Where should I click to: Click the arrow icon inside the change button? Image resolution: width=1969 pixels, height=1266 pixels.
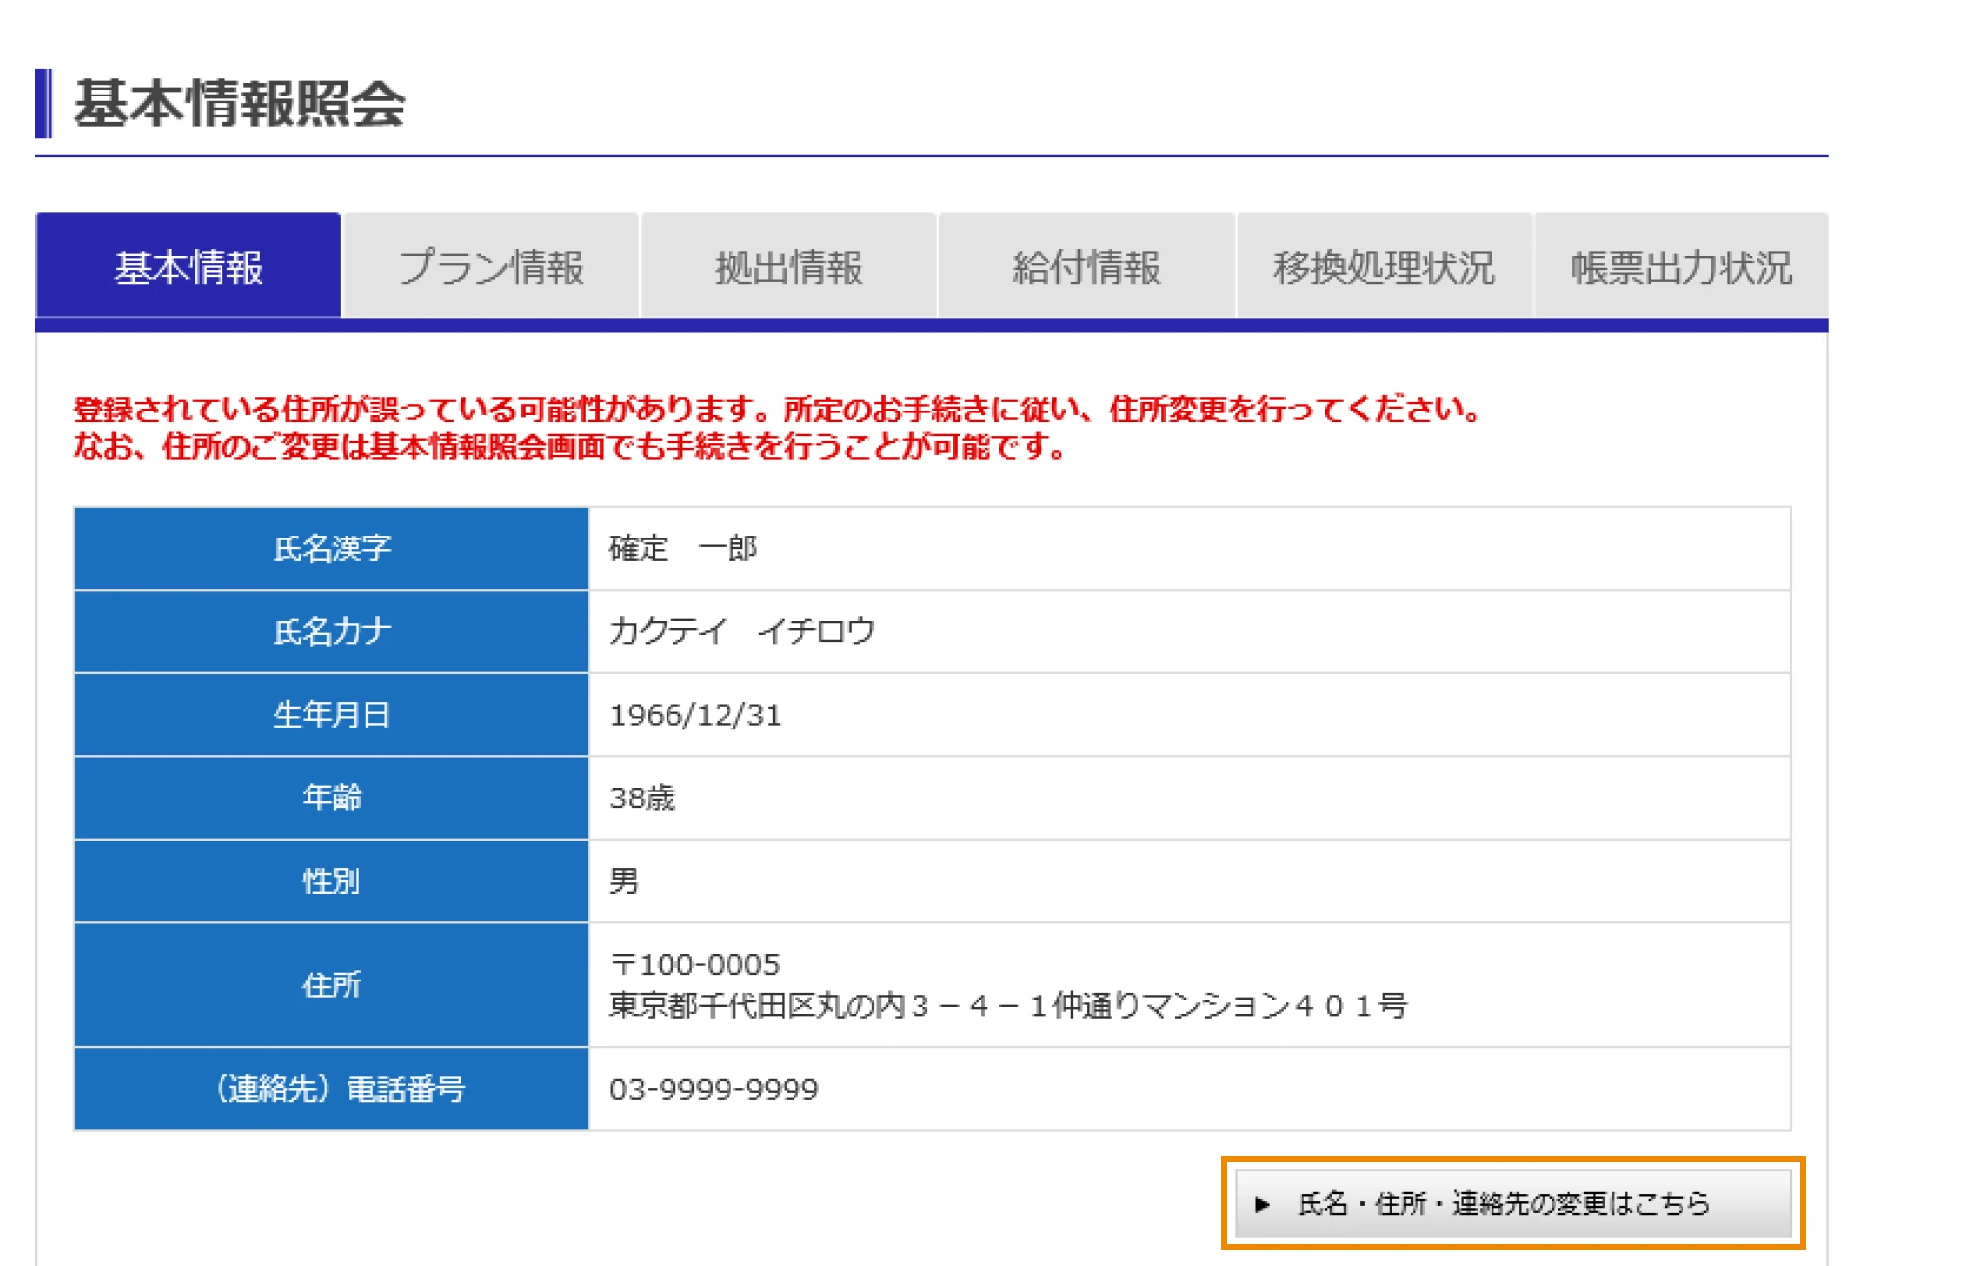[x=1263, y=1202]
